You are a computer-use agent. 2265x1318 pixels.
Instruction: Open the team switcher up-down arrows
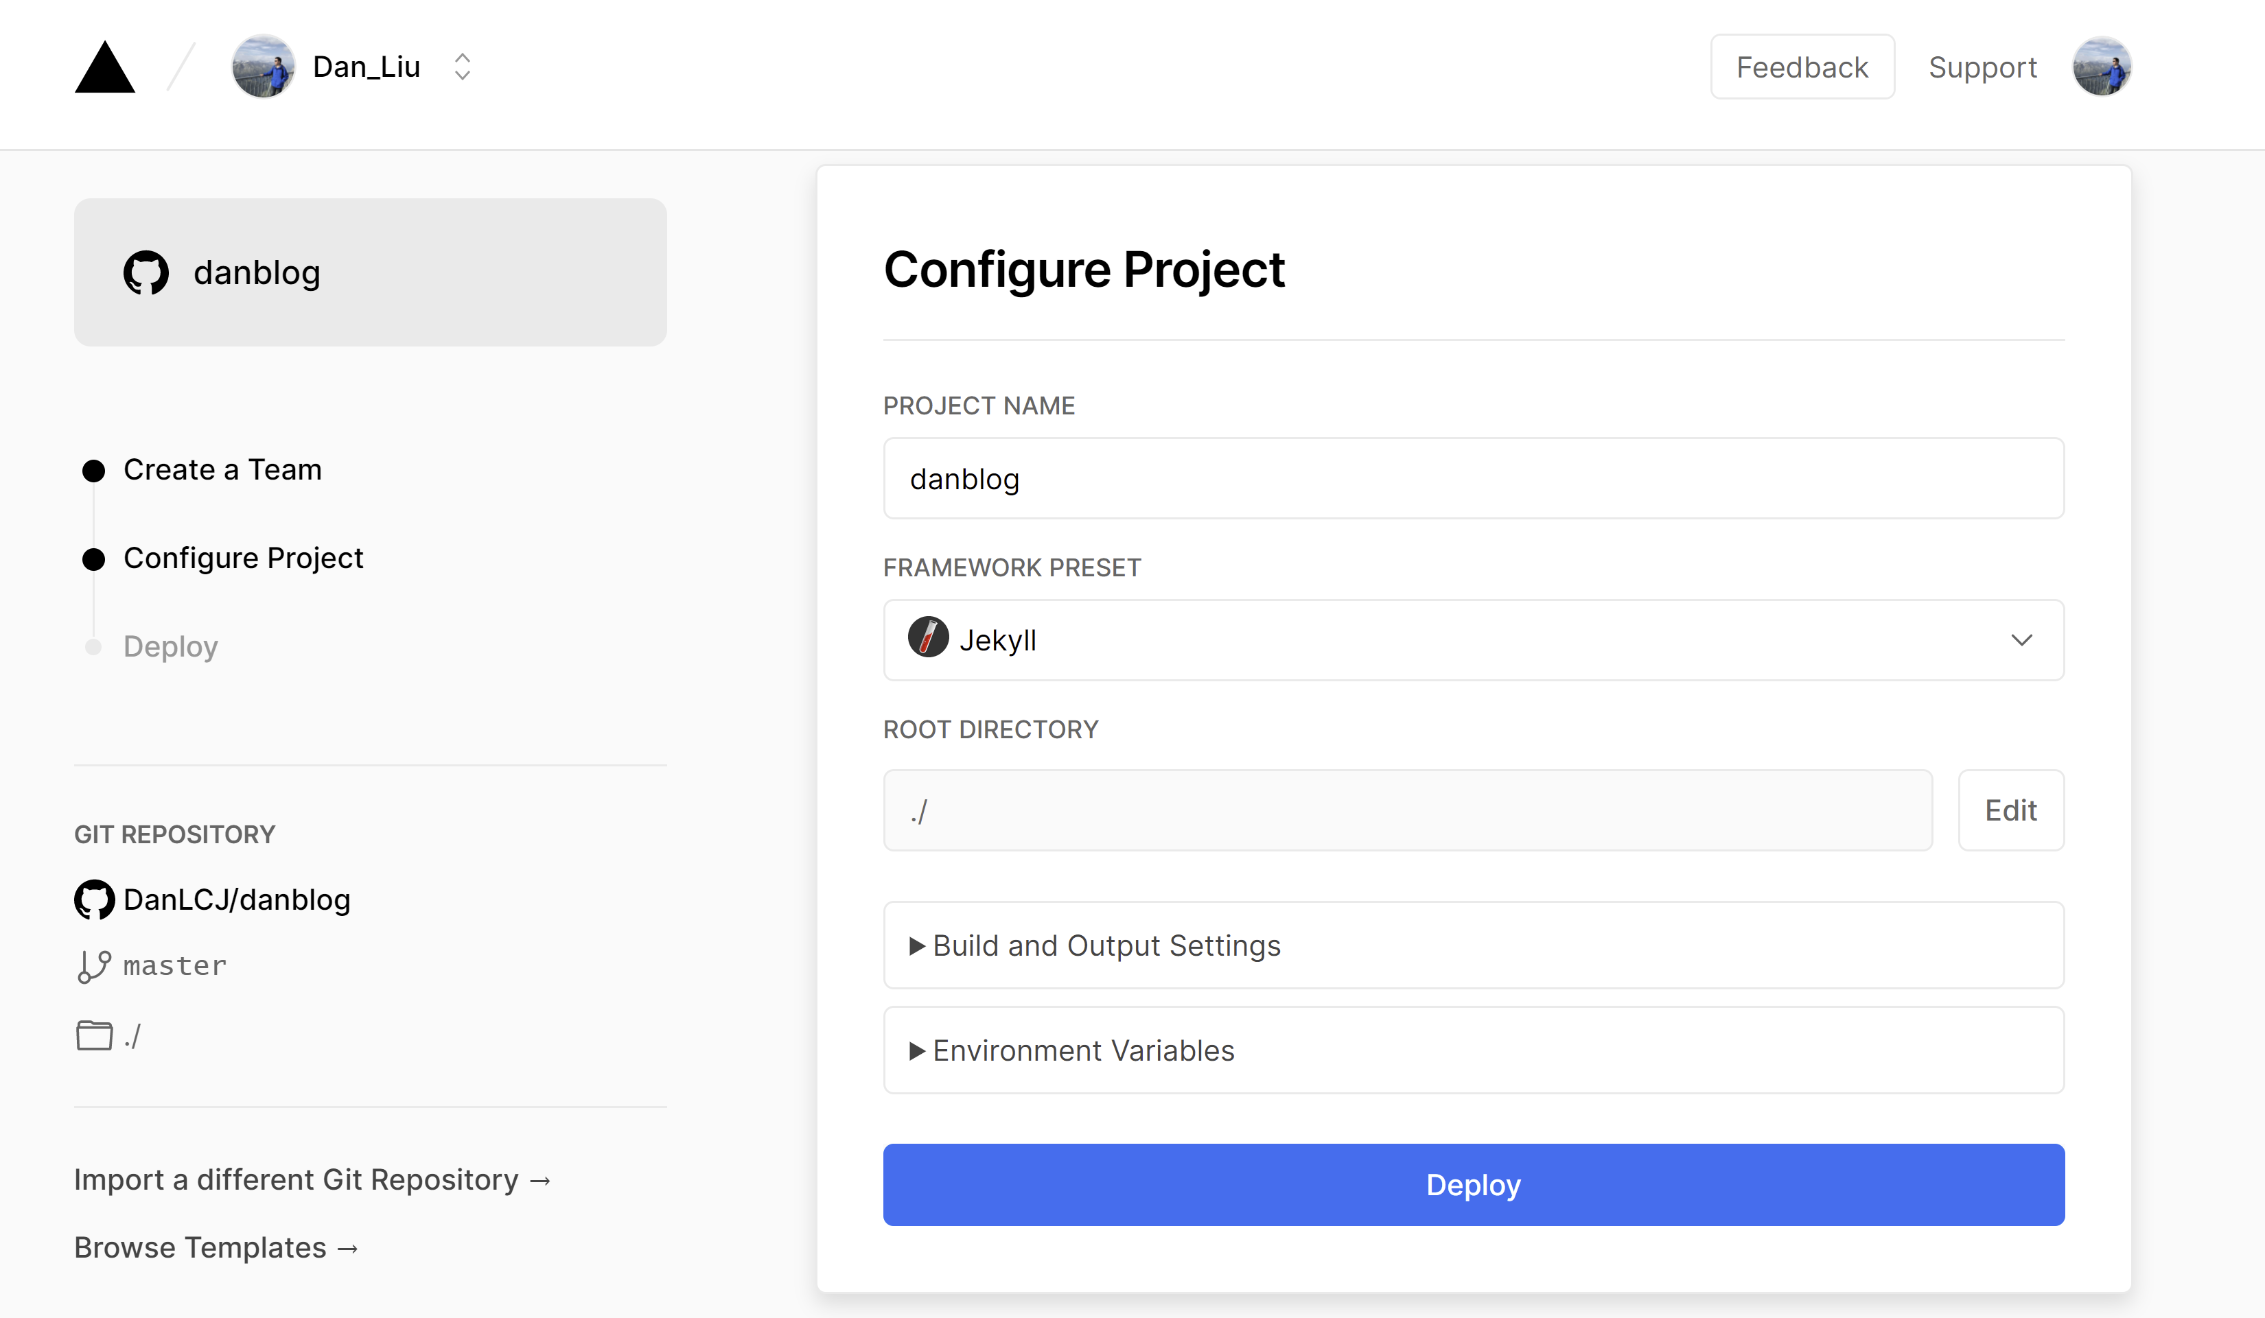point(462,67)
